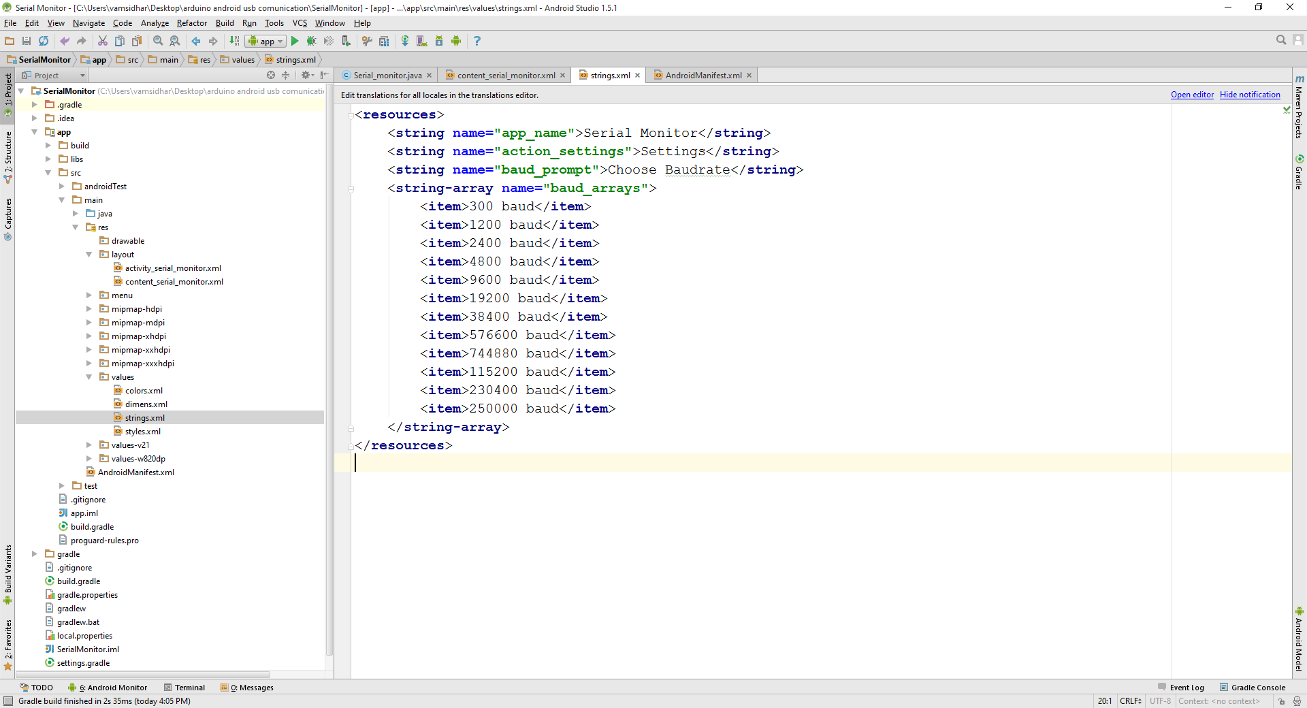The height and width of the screenshot is (708, 1307).
Task: Open the app run configuration dropdown
Action: [265, 41]
